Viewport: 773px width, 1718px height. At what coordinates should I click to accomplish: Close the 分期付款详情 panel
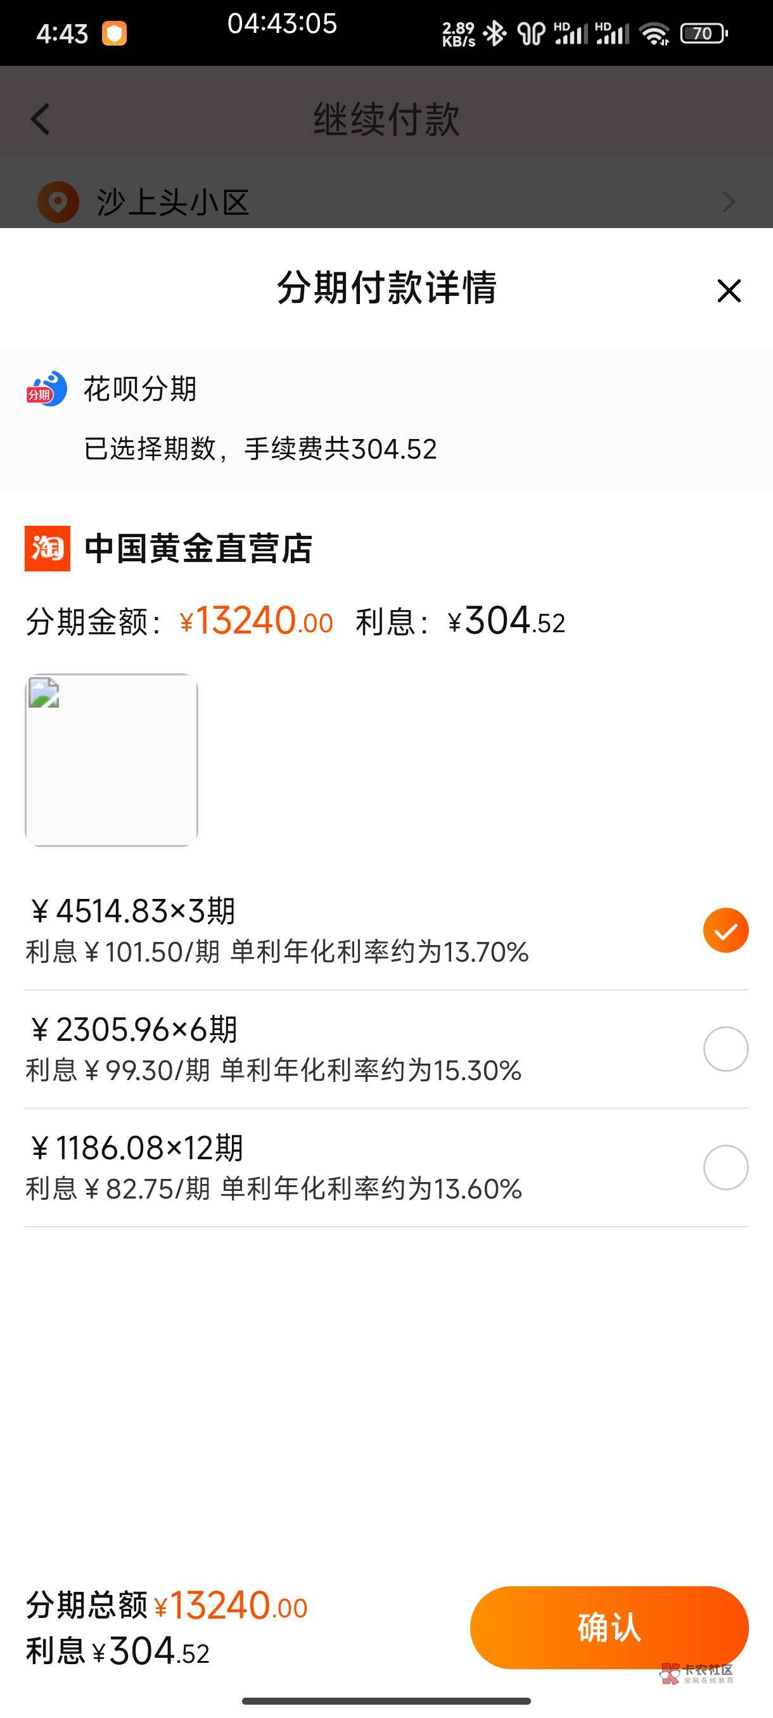(x=728, y=291)
